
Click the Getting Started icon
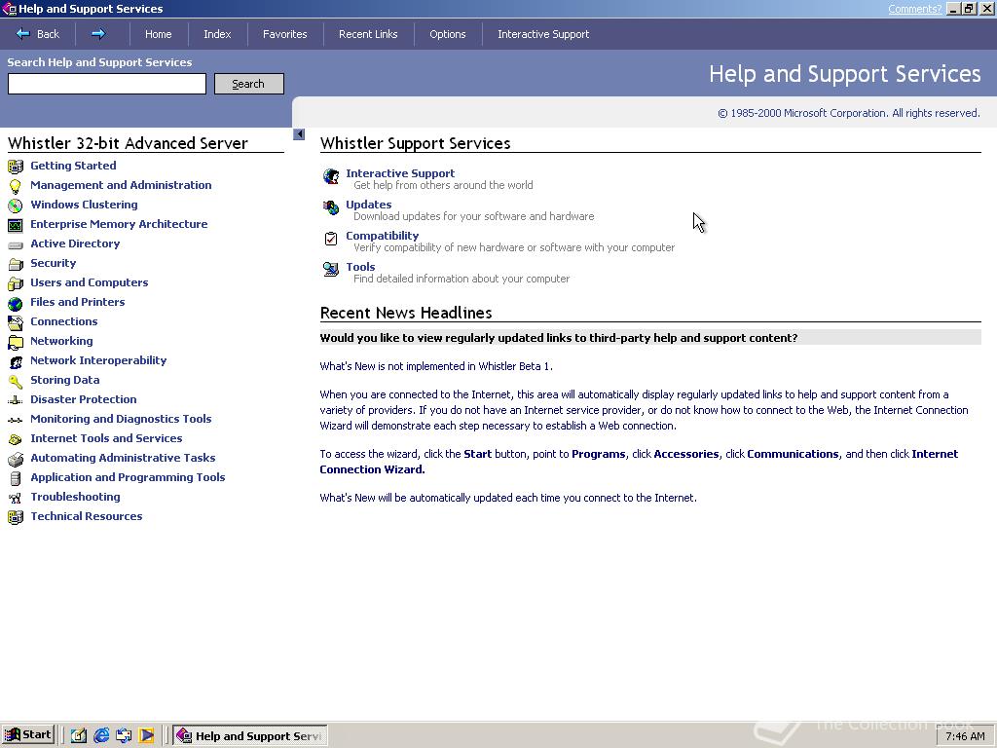(16, 167)
